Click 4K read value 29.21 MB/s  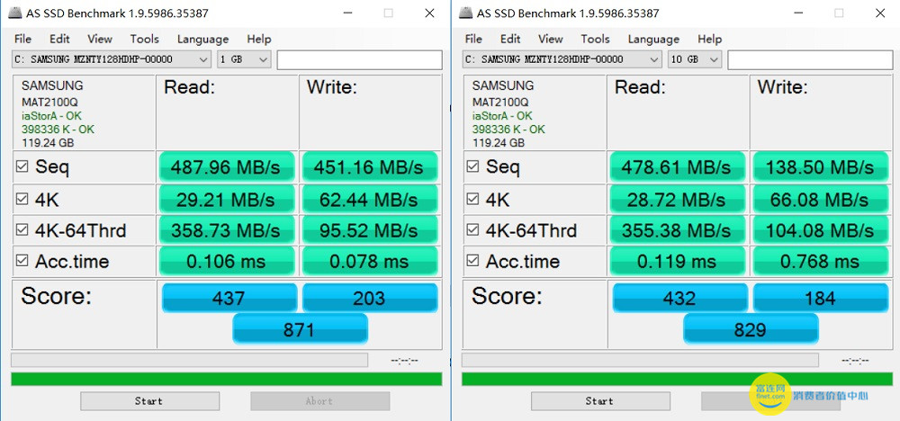(x=227, y=199)
